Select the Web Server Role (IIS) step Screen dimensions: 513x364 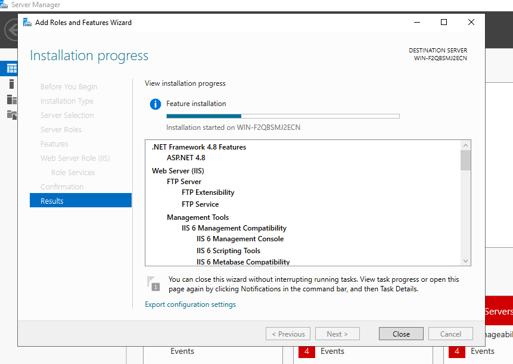pyautogui.click(x=75, y=158)
